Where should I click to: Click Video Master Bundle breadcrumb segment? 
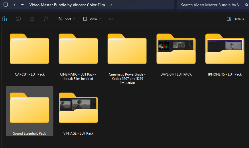coord(67,5)
